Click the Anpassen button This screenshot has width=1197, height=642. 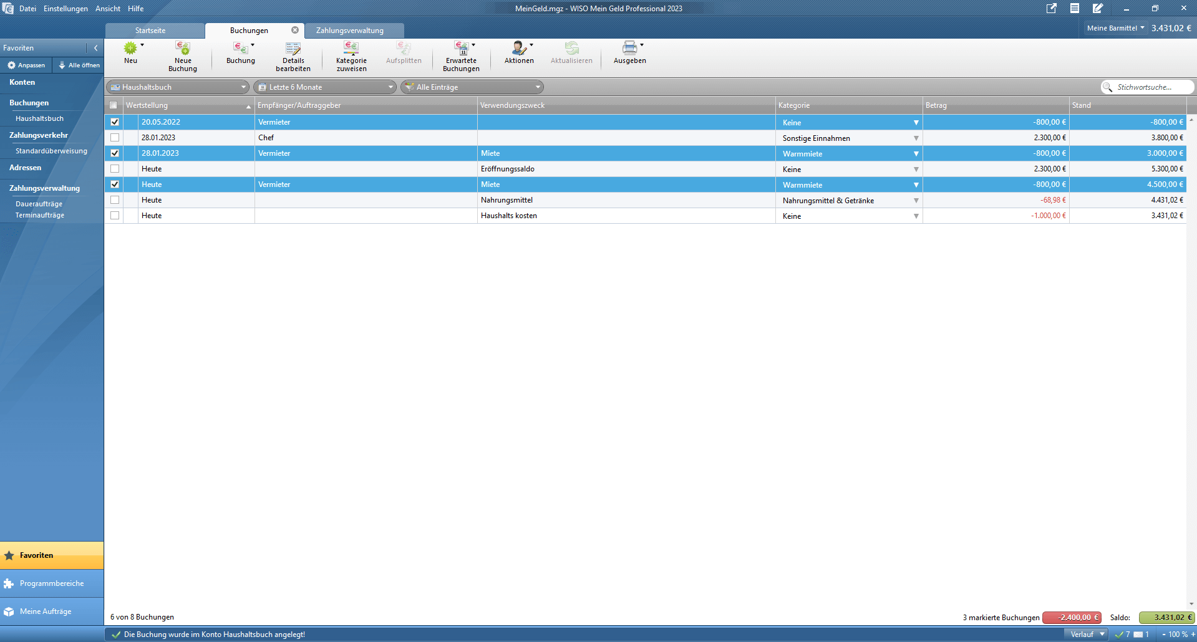click(x=26, y=65)
